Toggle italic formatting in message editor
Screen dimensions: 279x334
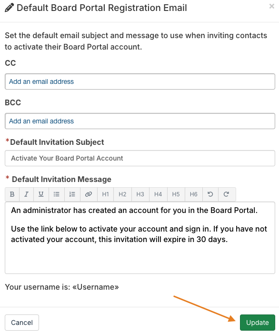(x=26, y=194)
